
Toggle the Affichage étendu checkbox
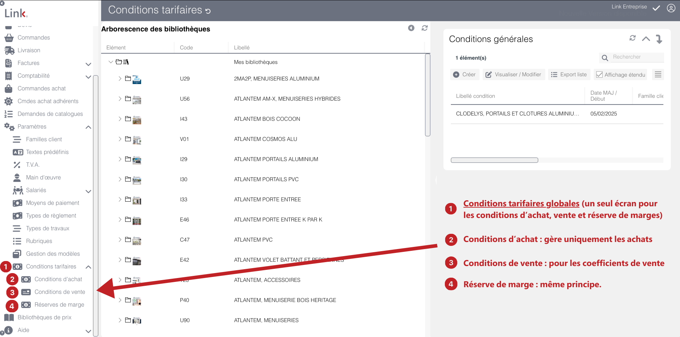(x=599, y=75)
